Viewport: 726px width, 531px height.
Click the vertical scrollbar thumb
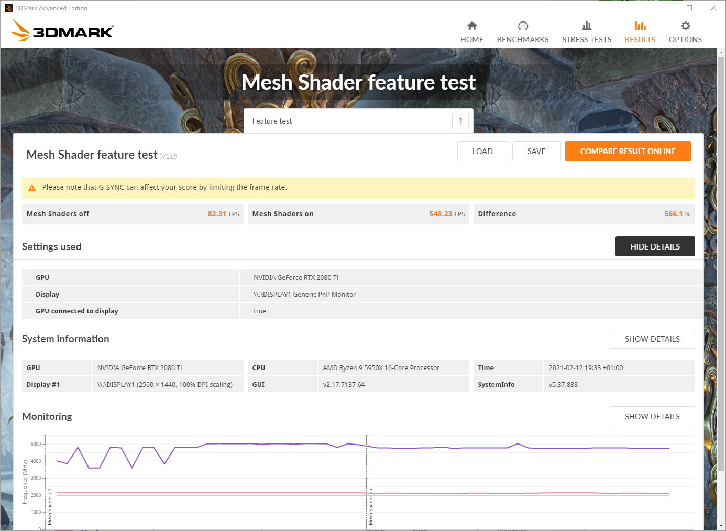point(721,264)
